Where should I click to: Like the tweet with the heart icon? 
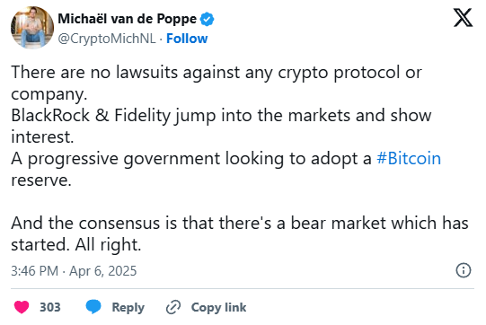pos(22,307)
